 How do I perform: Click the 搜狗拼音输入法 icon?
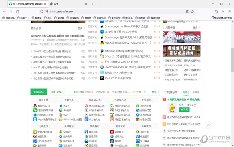coord(87,106)
